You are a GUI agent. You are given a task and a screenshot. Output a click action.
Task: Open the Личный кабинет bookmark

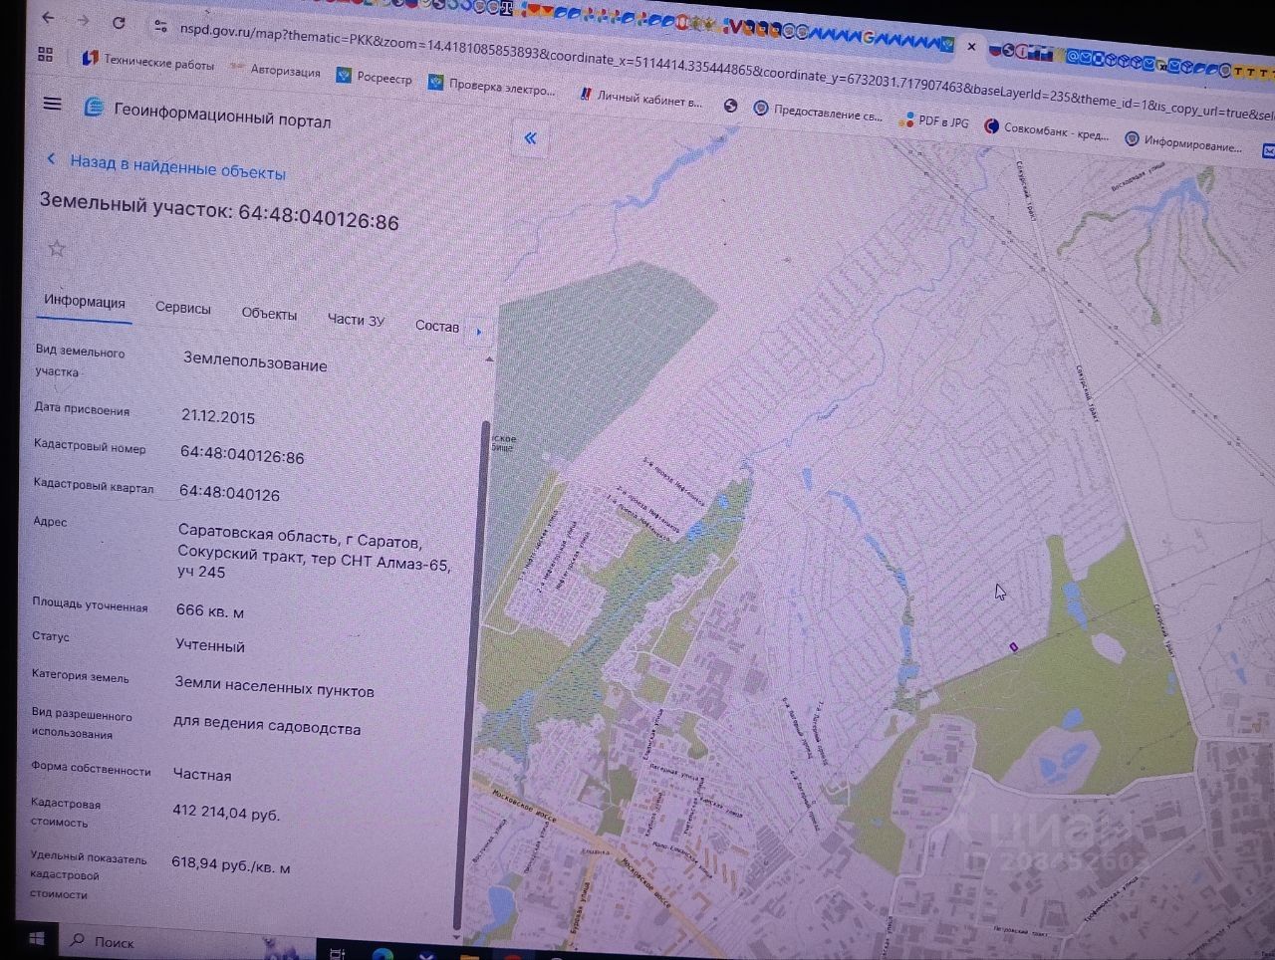(640, 98)
